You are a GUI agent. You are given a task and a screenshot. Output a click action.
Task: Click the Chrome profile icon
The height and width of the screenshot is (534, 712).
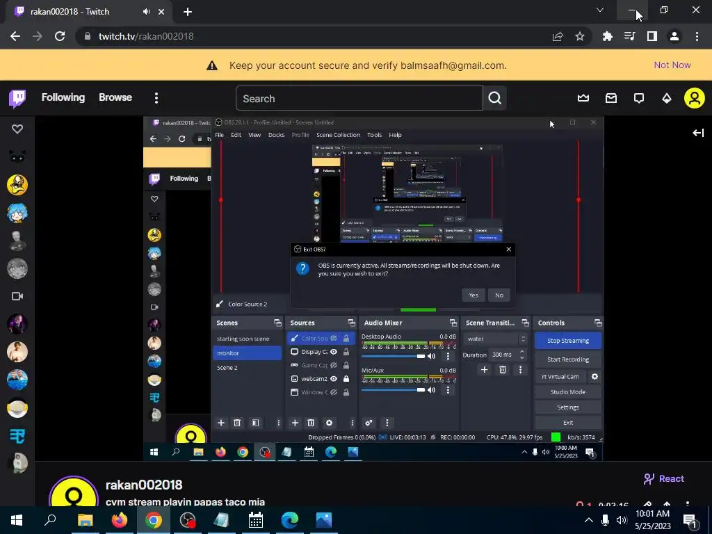point(674,36)
